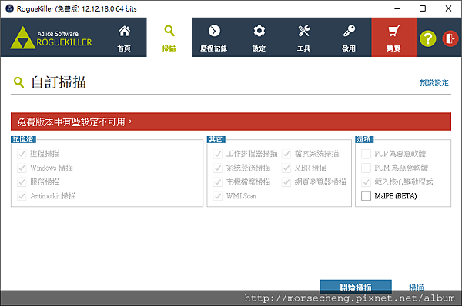This screenshot has height=306, width=462.
Task: Open the Home tab with house icon
Action: 124,38
